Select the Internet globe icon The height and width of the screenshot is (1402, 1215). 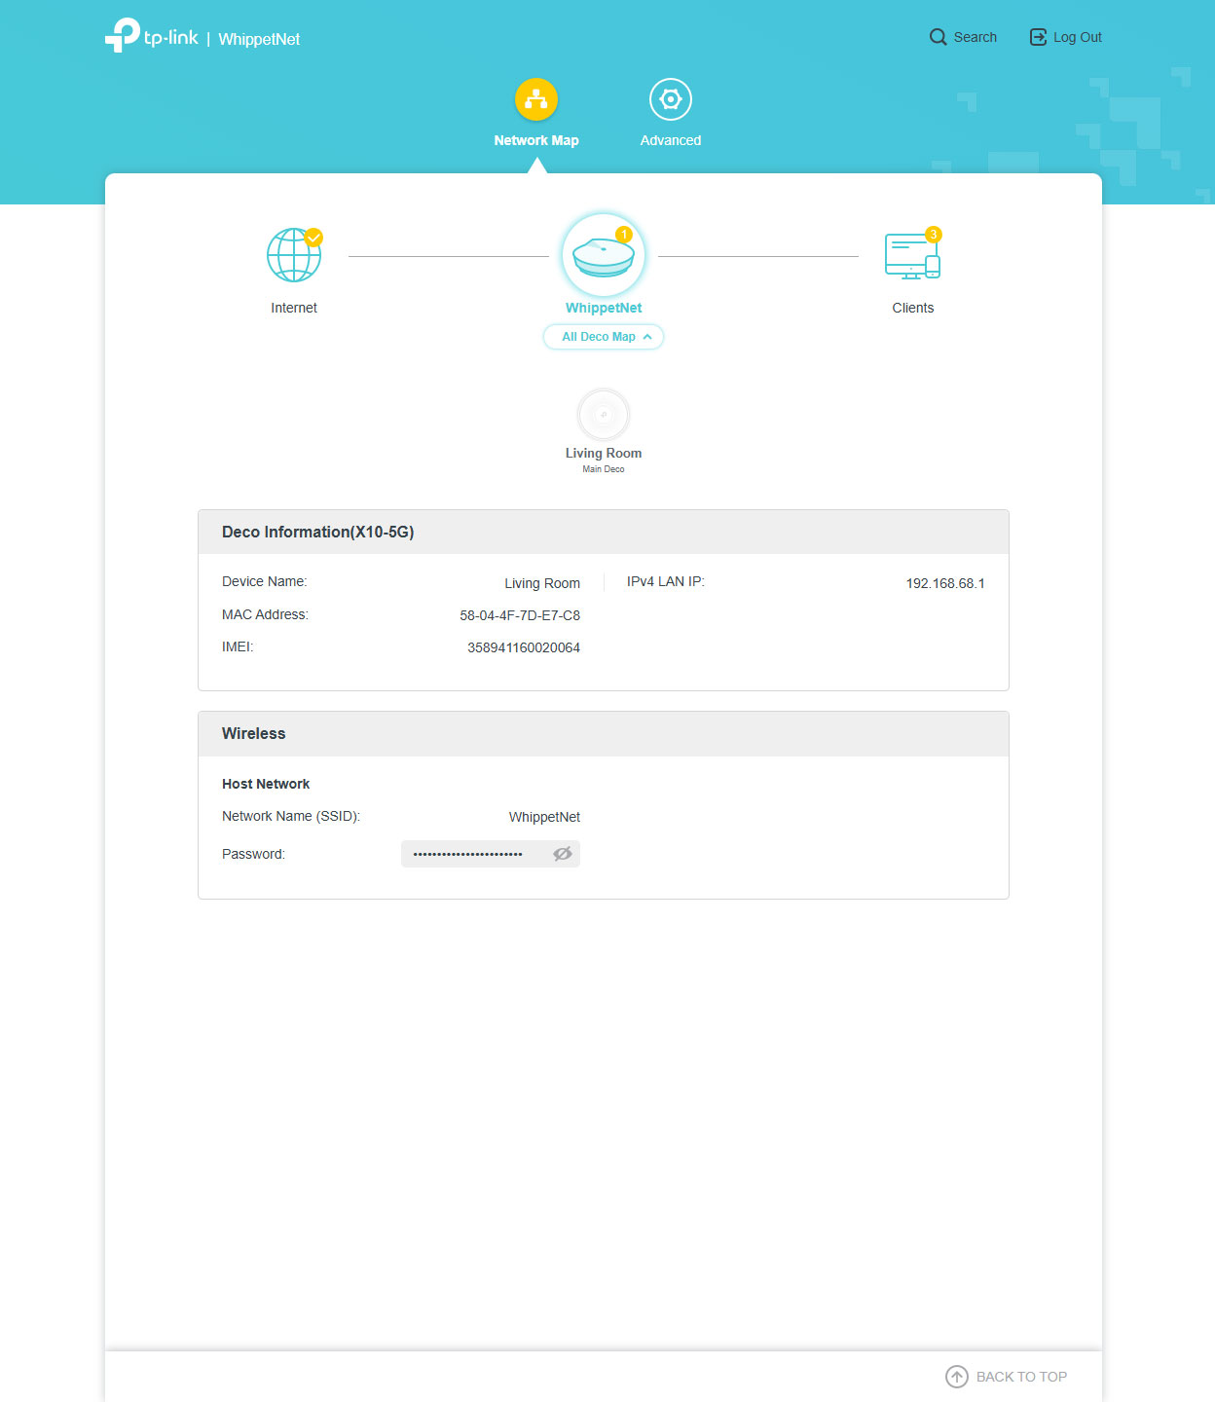(294, 255)
